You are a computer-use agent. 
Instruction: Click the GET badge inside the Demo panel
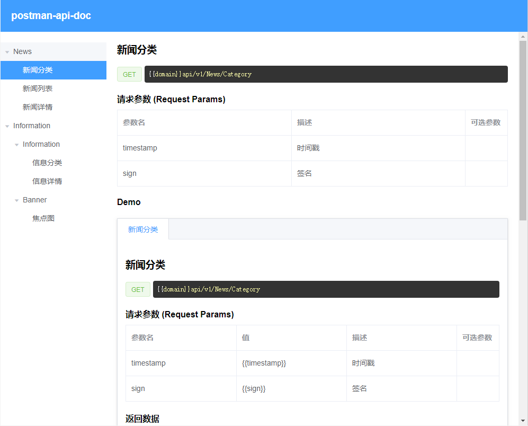pyautogui.click(x=138, y=289)
